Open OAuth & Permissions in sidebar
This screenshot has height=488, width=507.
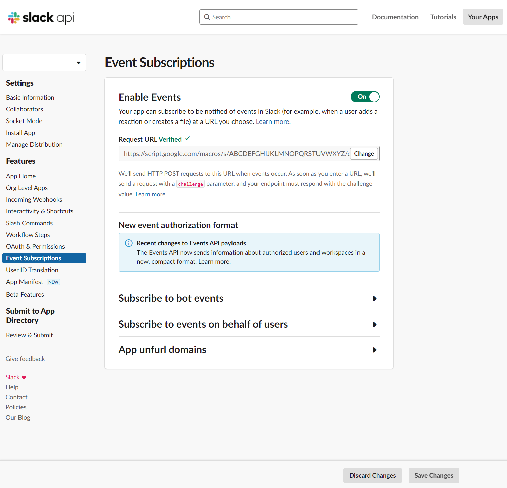pyautogui.click(x=35, y=246)
